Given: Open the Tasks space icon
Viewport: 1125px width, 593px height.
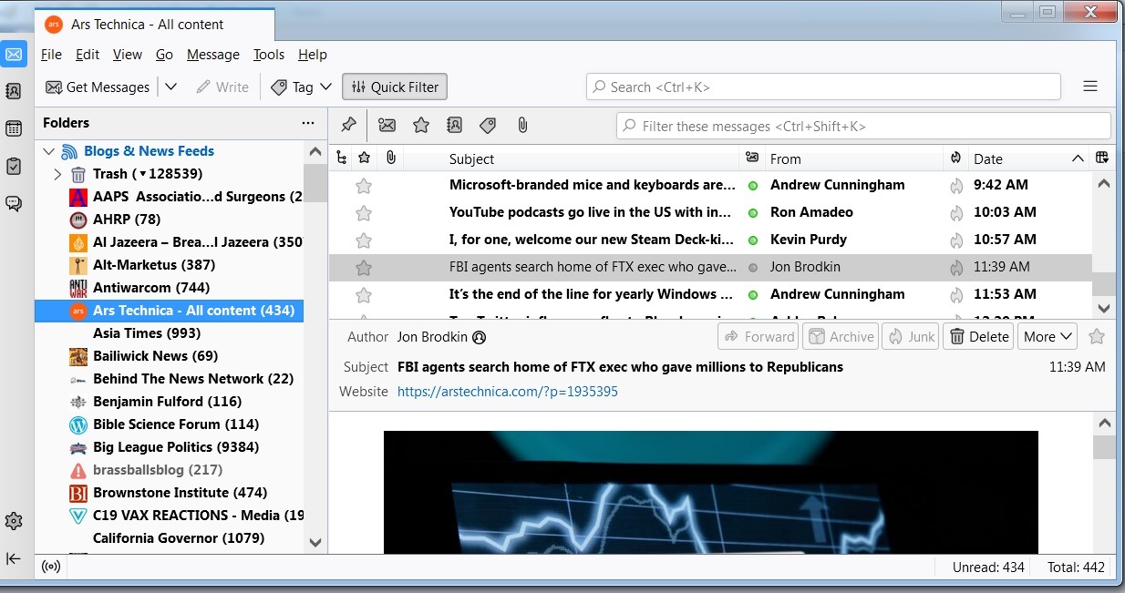Looking at the screenshot, I should coord(14,166).
